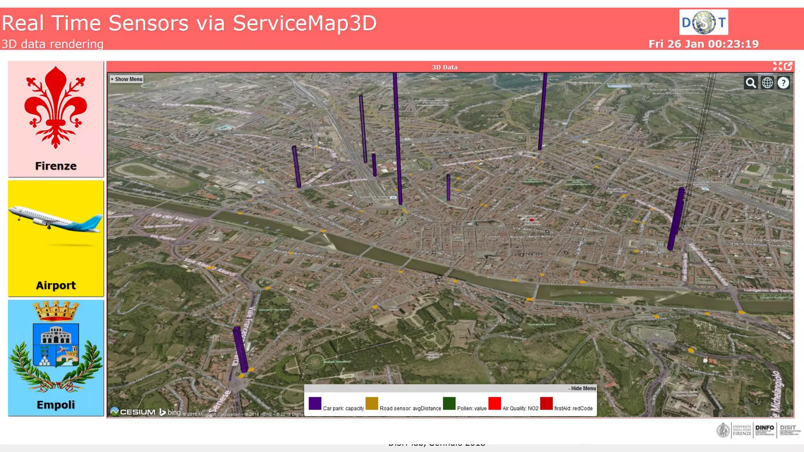
Task: Click the dark red firstAid redCode swatch
Action: click(x=546, y=403)
